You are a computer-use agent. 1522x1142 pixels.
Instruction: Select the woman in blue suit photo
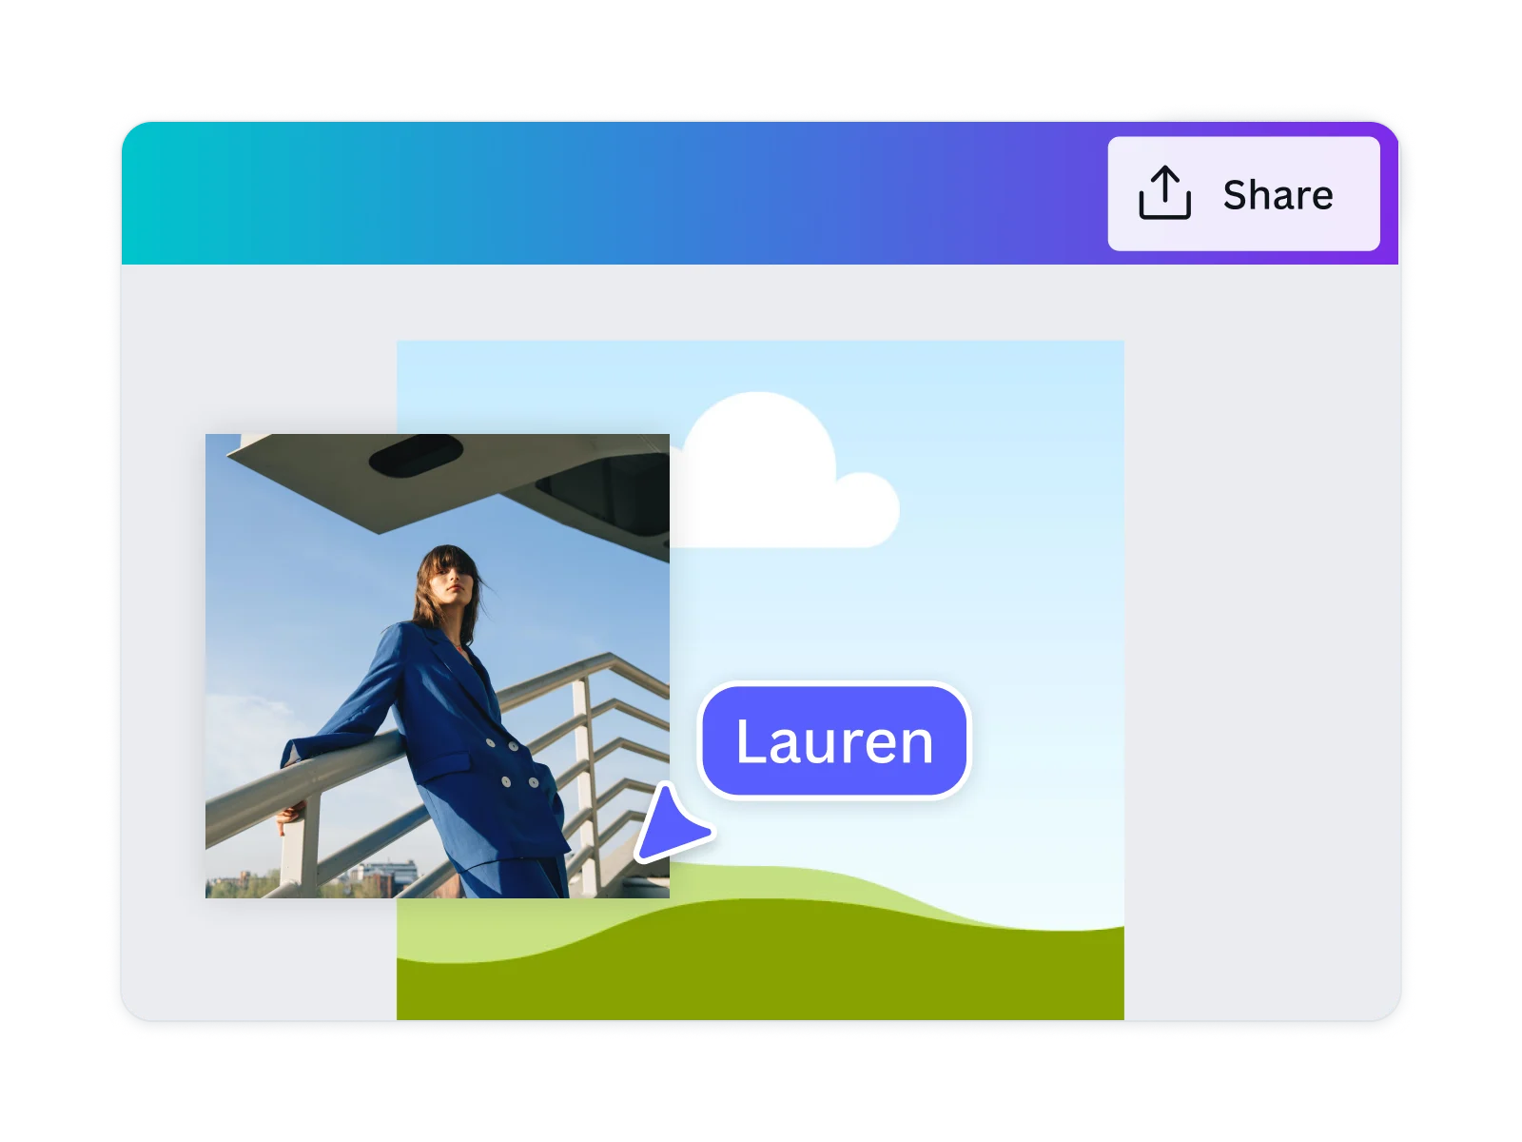point(438,666)
